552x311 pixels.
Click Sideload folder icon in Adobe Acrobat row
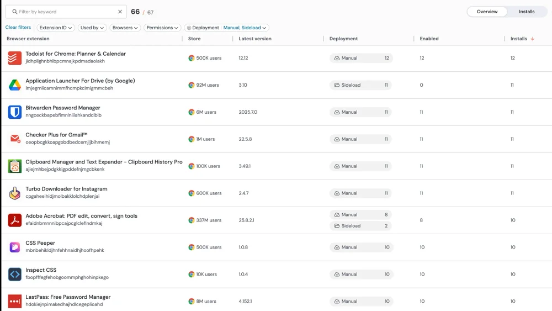337,226
